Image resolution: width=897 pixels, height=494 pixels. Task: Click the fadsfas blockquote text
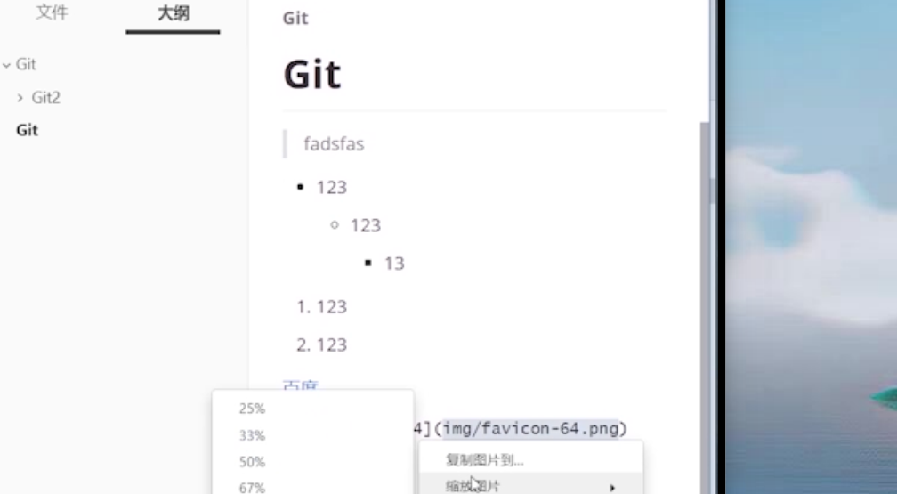coord(334,143)
